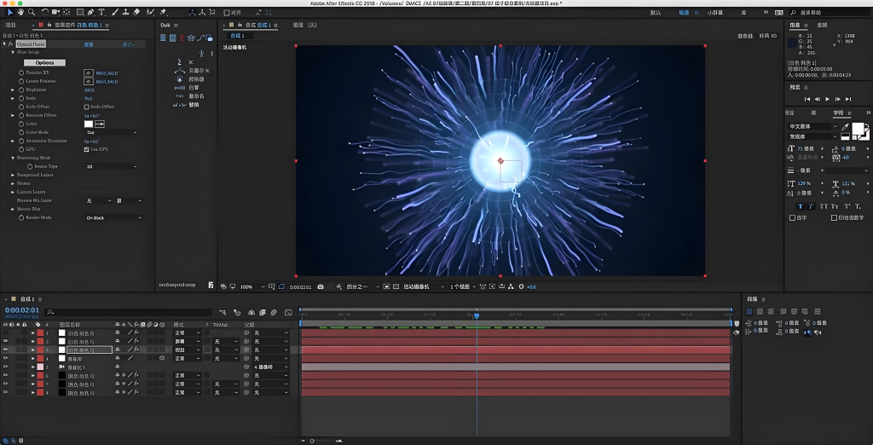873x445 pixels.
Task: Click the Play button in Preview panel
Action: [x=827, y=99]
